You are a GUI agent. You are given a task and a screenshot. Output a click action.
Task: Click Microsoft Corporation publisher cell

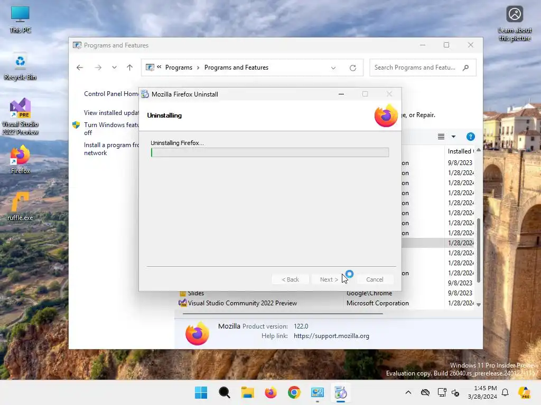[377, 303]
